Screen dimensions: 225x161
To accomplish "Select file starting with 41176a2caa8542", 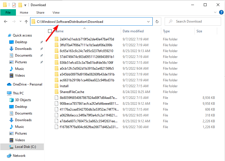I will pyautogui.click(x=89, y=109).
